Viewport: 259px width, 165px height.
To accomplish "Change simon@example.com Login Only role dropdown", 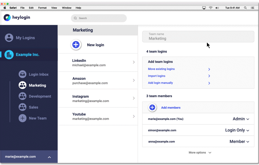I will coord(237,130).
